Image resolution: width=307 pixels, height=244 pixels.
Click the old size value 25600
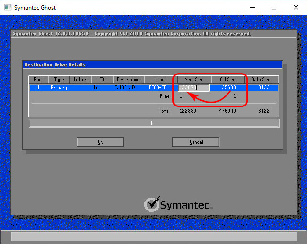tap(228, 87)
